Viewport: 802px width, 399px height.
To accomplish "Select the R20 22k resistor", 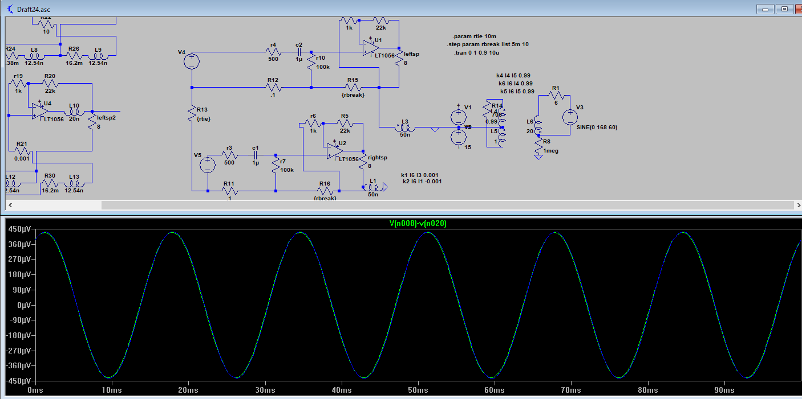I will pos(49,84).
